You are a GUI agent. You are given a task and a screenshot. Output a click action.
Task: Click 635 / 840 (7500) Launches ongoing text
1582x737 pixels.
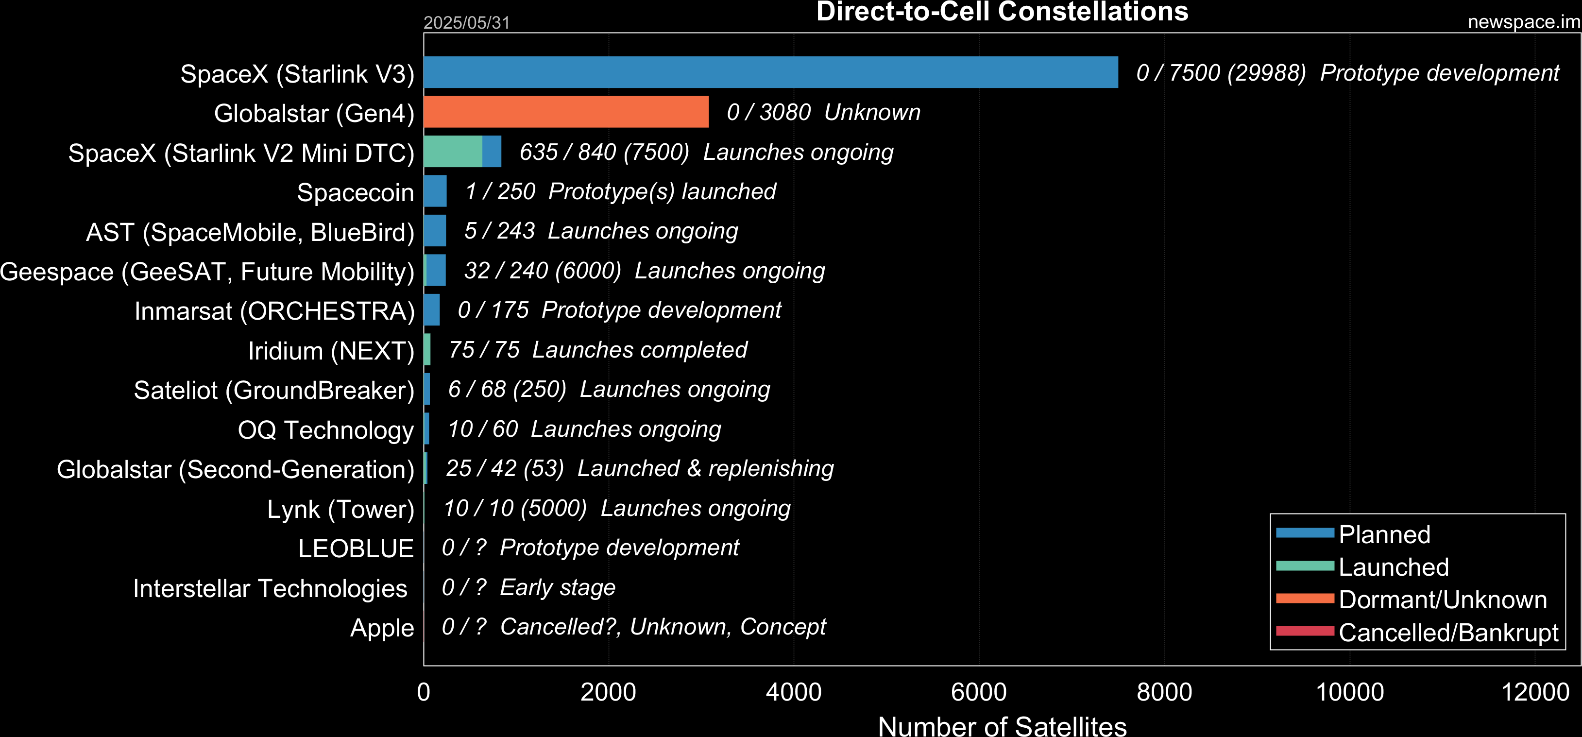pos(706,152)
